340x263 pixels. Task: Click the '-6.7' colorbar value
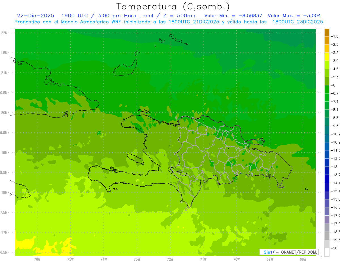click(x=335, y=93)
